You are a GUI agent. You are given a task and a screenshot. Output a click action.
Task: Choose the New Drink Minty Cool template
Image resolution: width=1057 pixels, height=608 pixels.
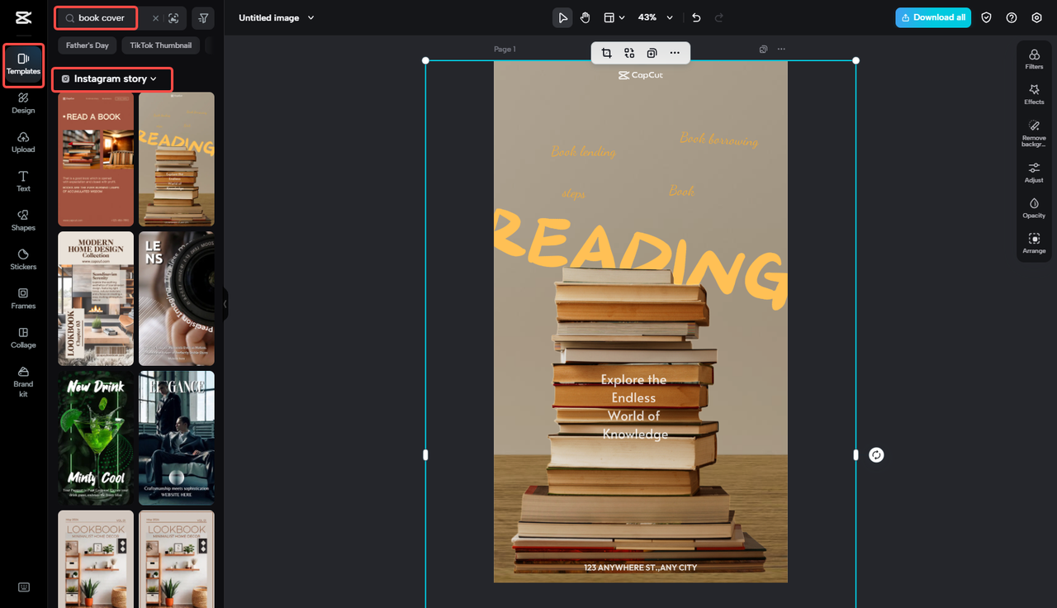click(x=96, y=438)
